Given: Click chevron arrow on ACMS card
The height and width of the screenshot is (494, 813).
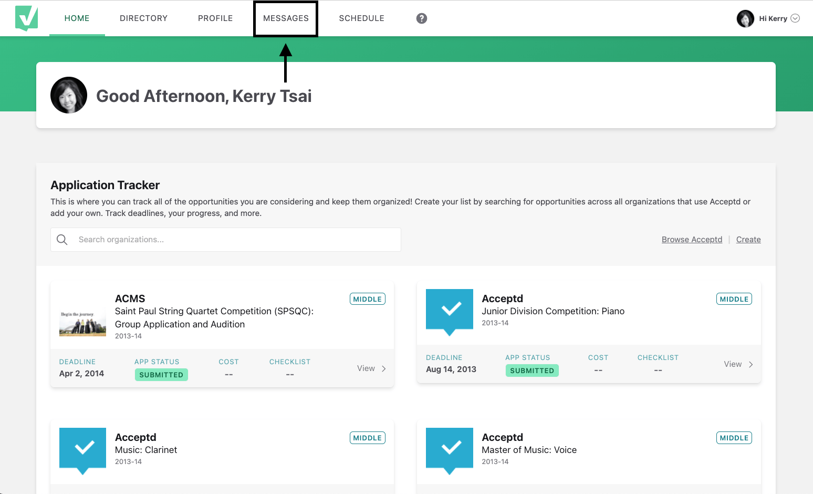Looking at the screenshot, I should click(x=384, y=368).
